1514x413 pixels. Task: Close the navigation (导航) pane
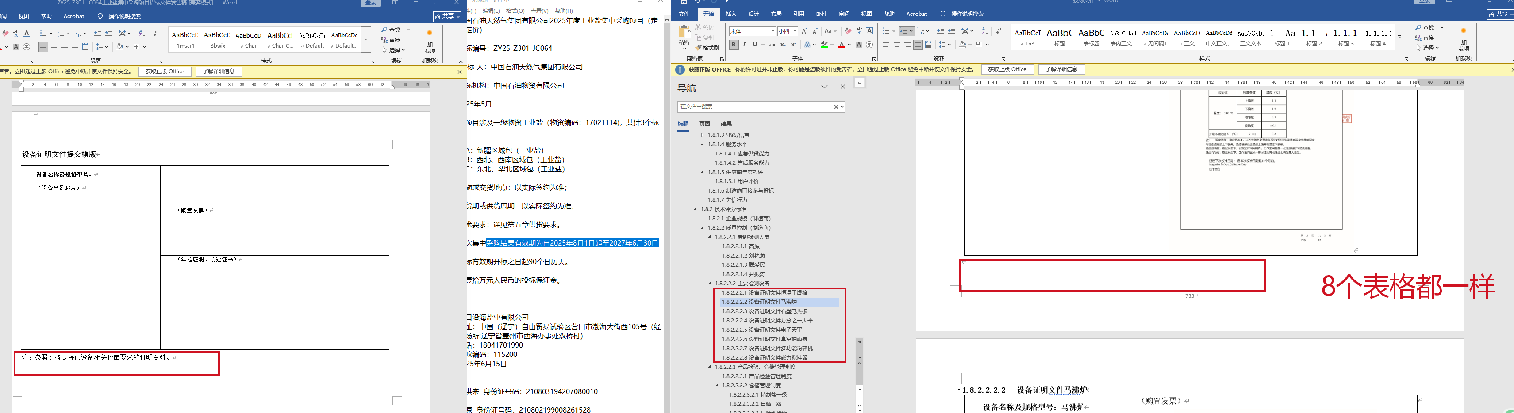click(843, 87)
